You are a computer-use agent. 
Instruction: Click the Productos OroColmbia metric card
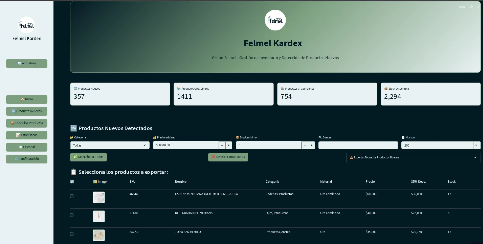click(224, 94)
